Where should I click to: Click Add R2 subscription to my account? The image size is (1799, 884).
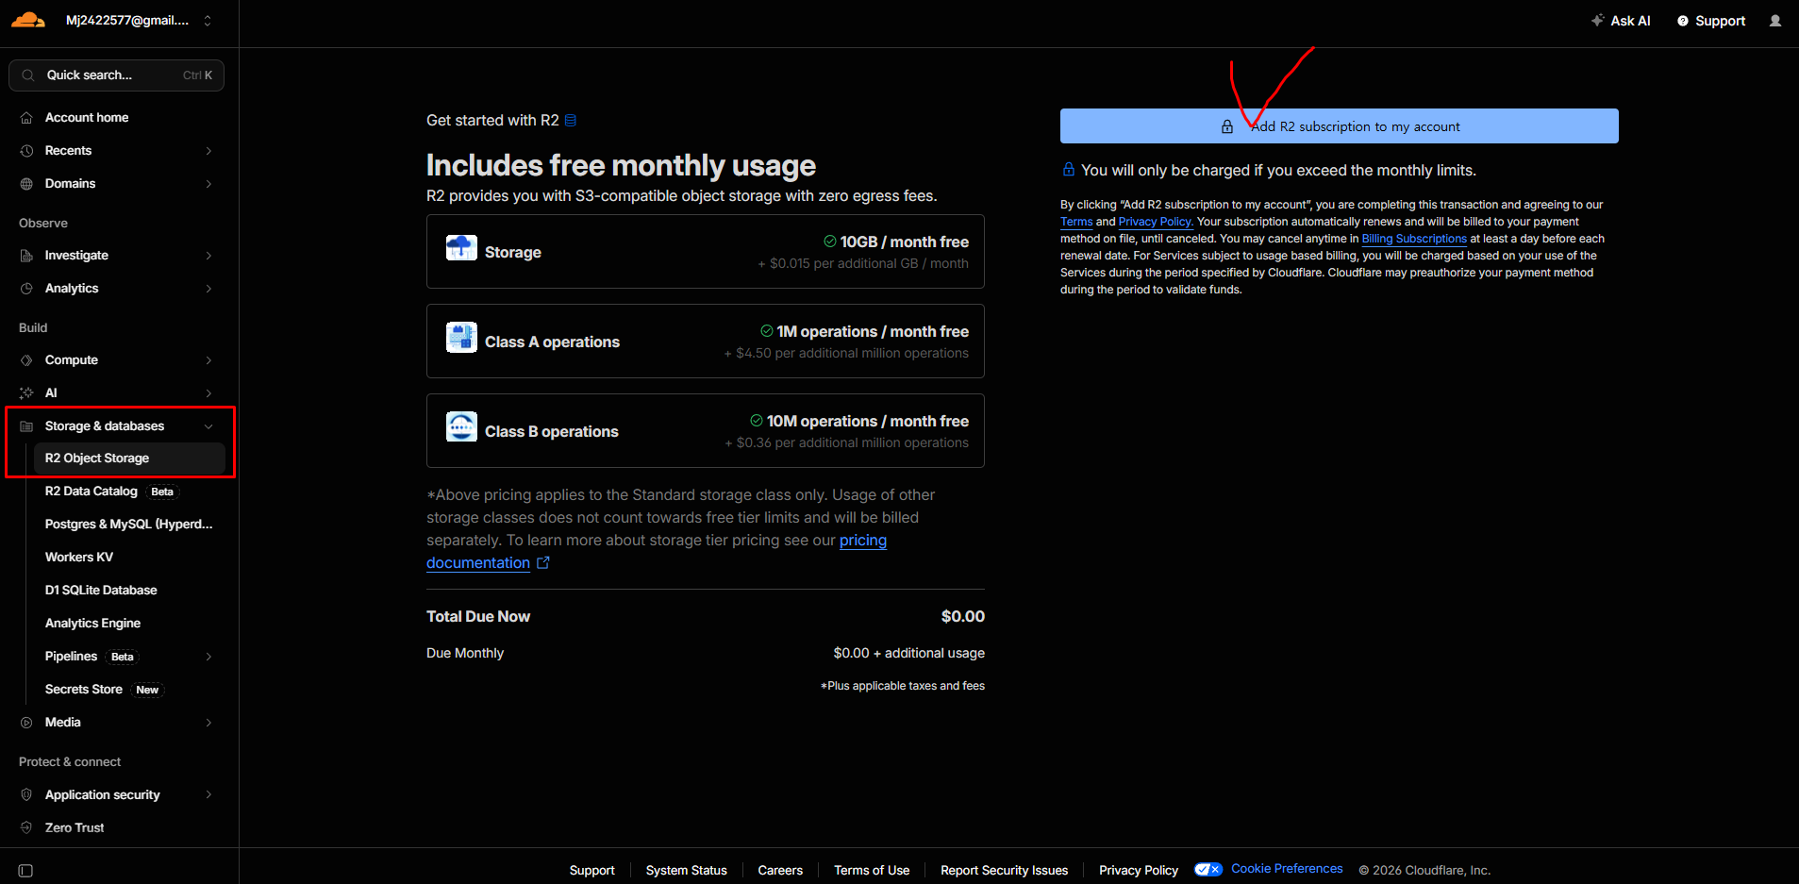[x=1340, y=126]
